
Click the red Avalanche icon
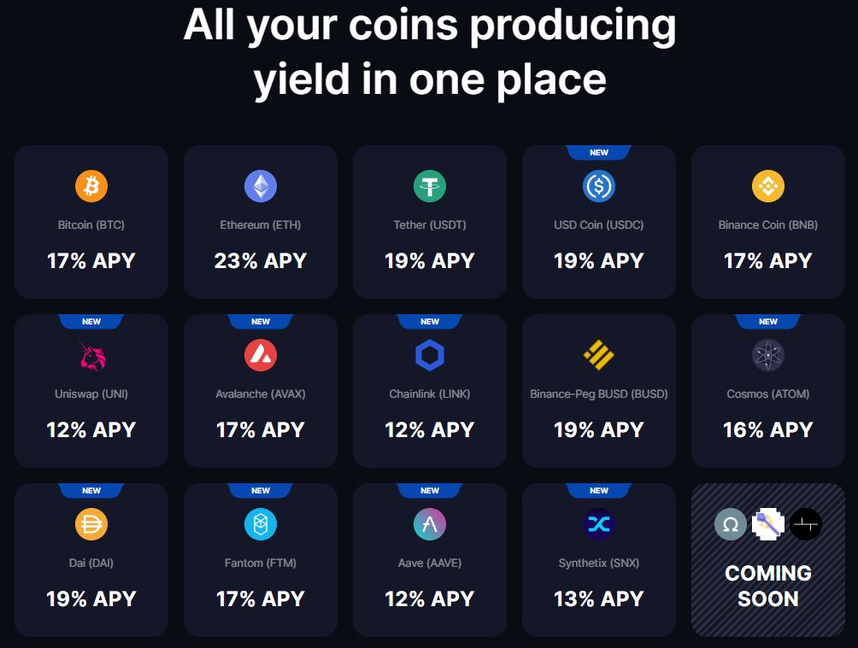tap(261, 355)
